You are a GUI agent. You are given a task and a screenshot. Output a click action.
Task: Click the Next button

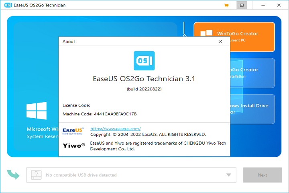coord(262,175)
